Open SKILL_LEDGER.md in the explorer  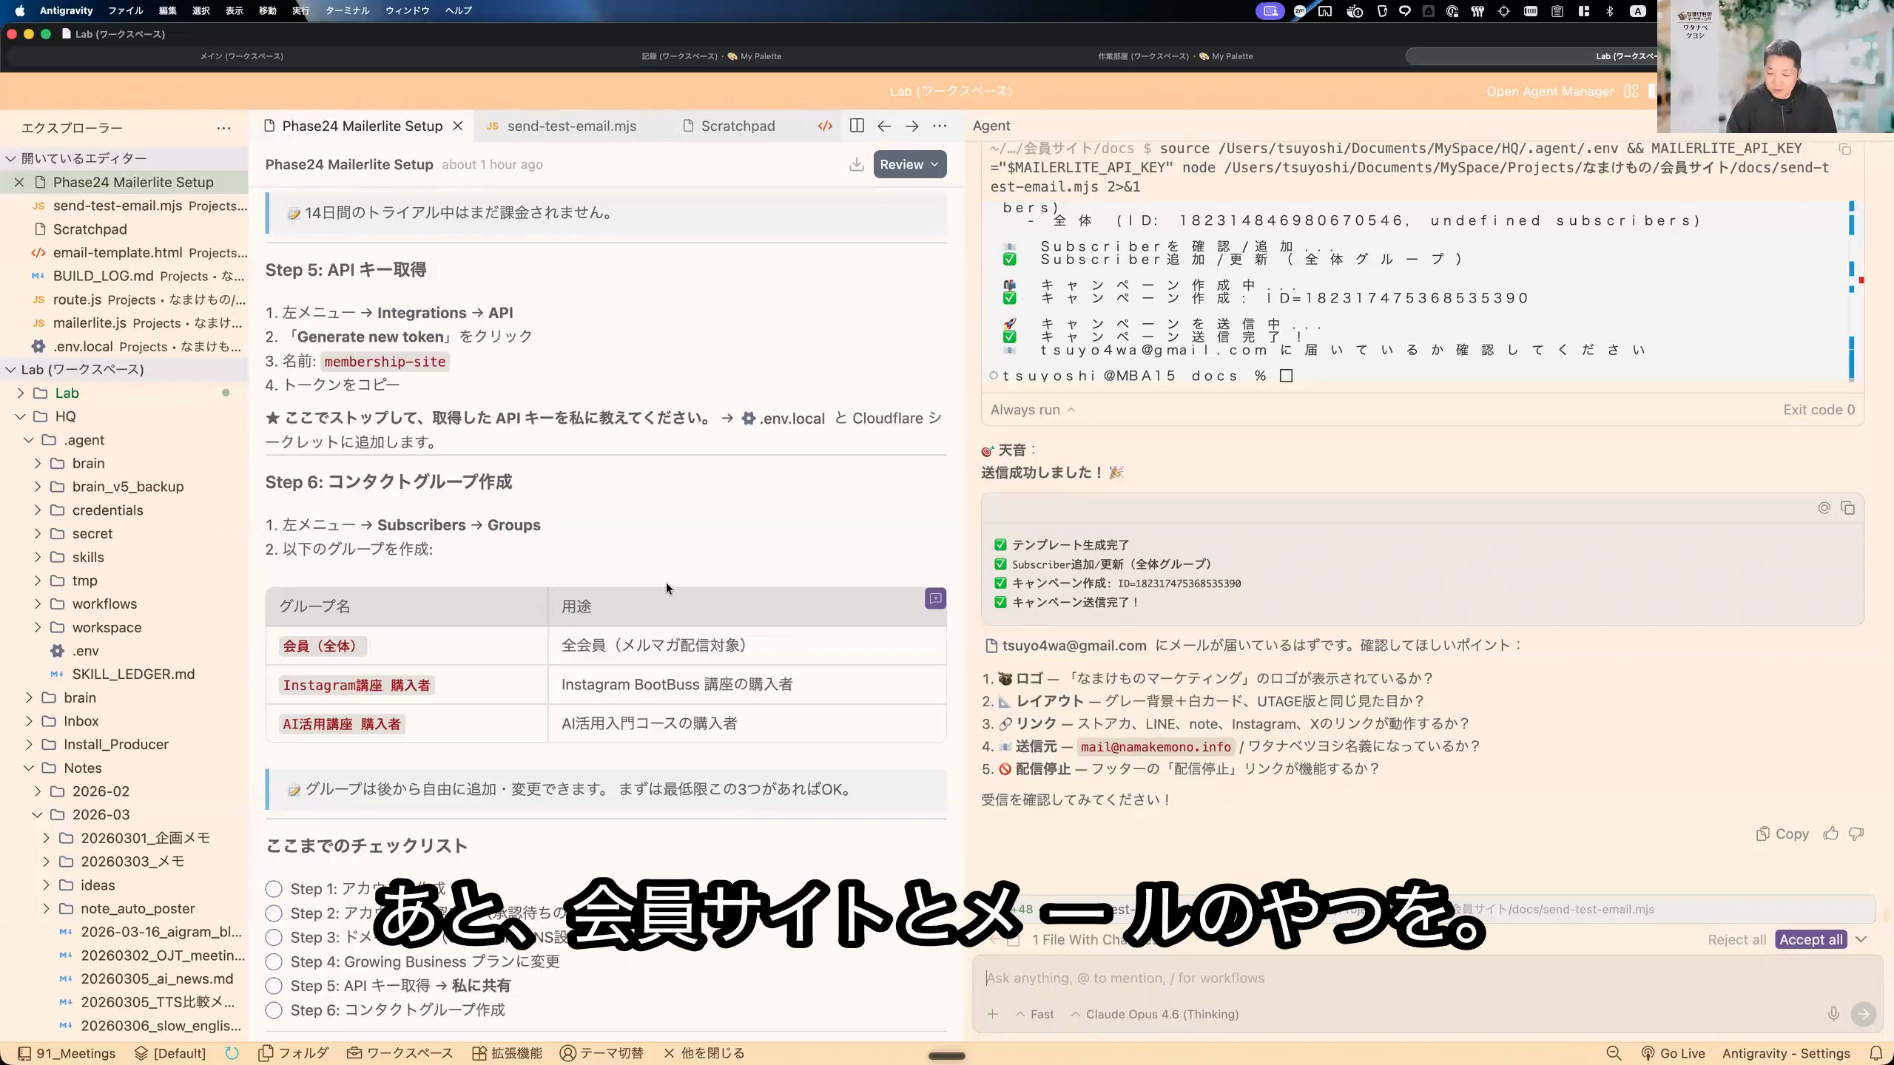click(x=133, y=674)
